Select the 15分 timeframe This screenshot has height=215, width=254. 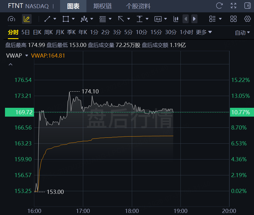[156, 32]
